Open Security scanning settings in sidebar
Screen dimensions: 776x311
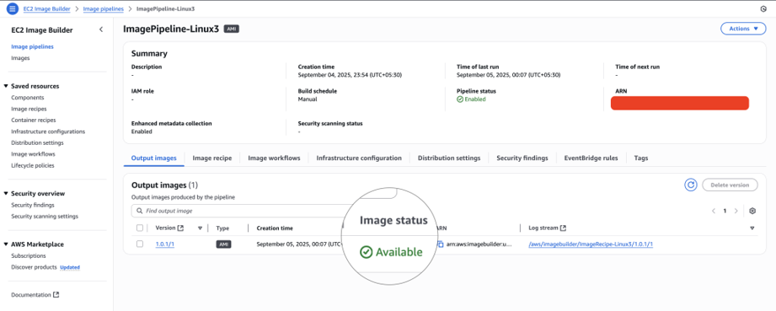tap(45, 217)
